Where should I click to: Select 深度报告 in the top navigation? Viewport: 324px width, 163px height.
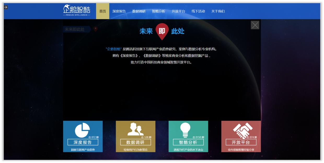click(119, 11)
